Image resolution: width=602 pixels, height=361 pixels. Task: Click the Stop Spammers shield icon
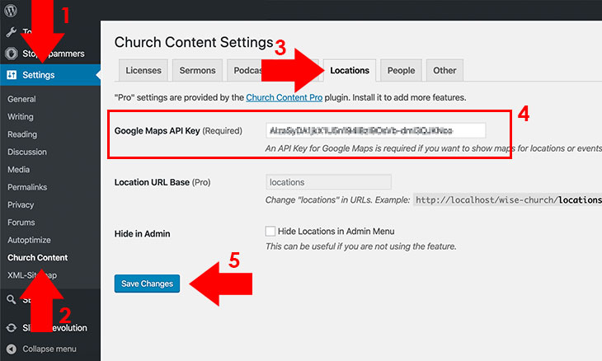pos(12,54)
